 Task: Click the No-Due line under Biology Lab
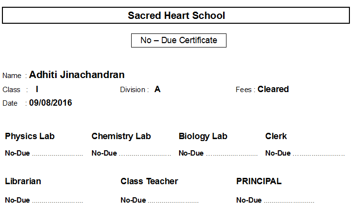pos(218,154)
